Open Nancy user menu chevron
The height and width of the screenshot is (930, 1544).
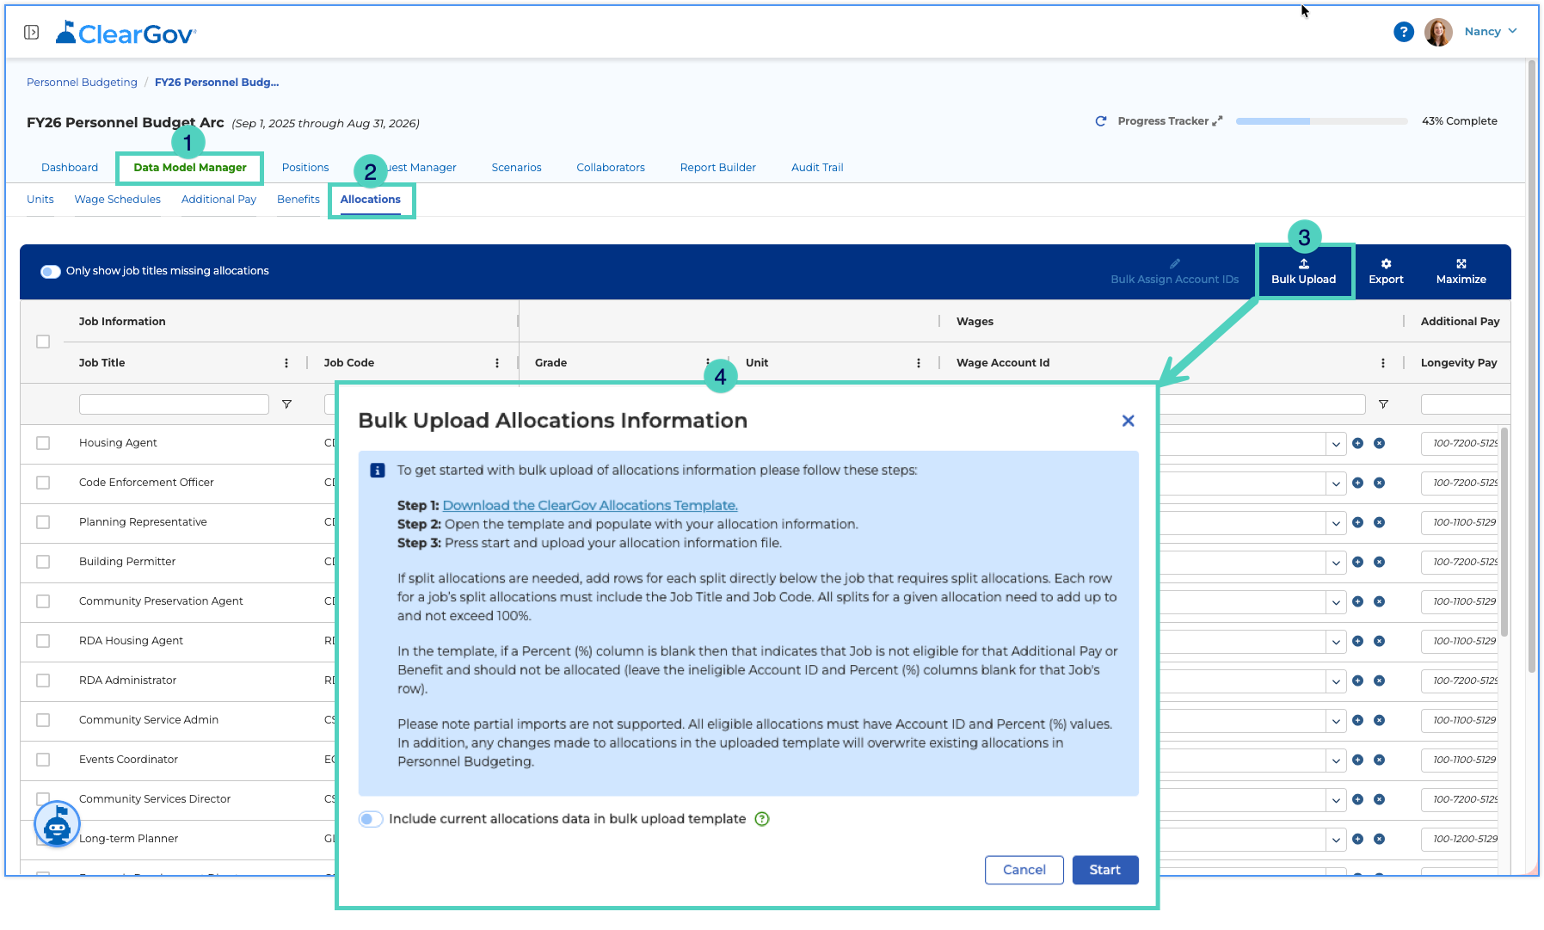[x=1512, y=31]
